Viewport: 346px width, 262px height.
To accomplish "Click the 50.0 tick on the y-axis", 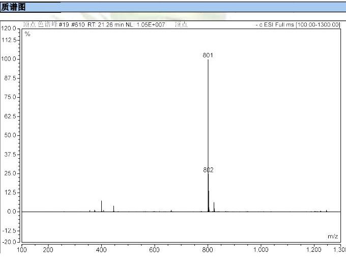I will pyautogui.click(x=11, y=135).
